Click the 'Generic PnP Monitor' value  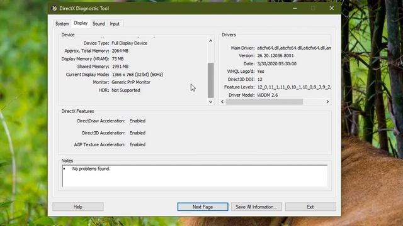131,82
